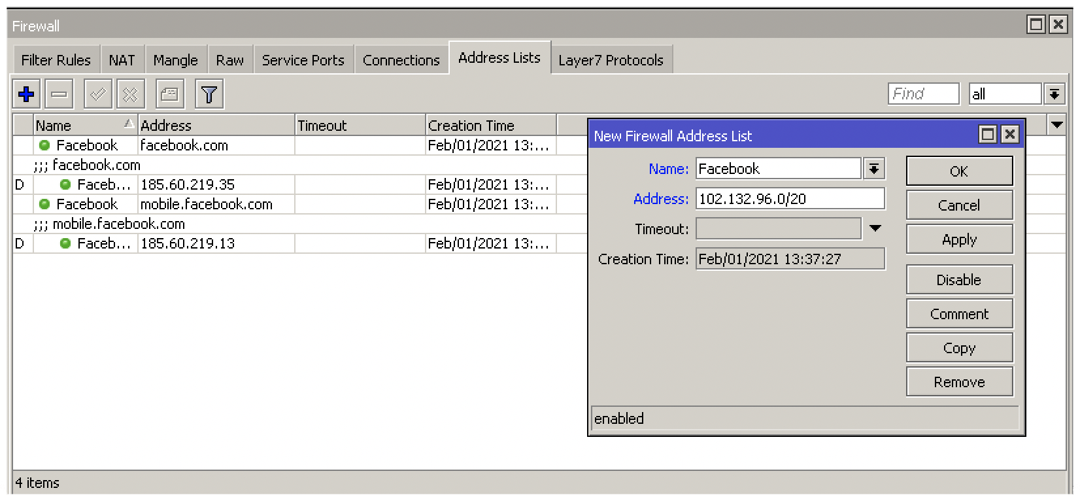Click the Timeout input field
Screen dimensions: 1080x501
click(x=778, y=229)
